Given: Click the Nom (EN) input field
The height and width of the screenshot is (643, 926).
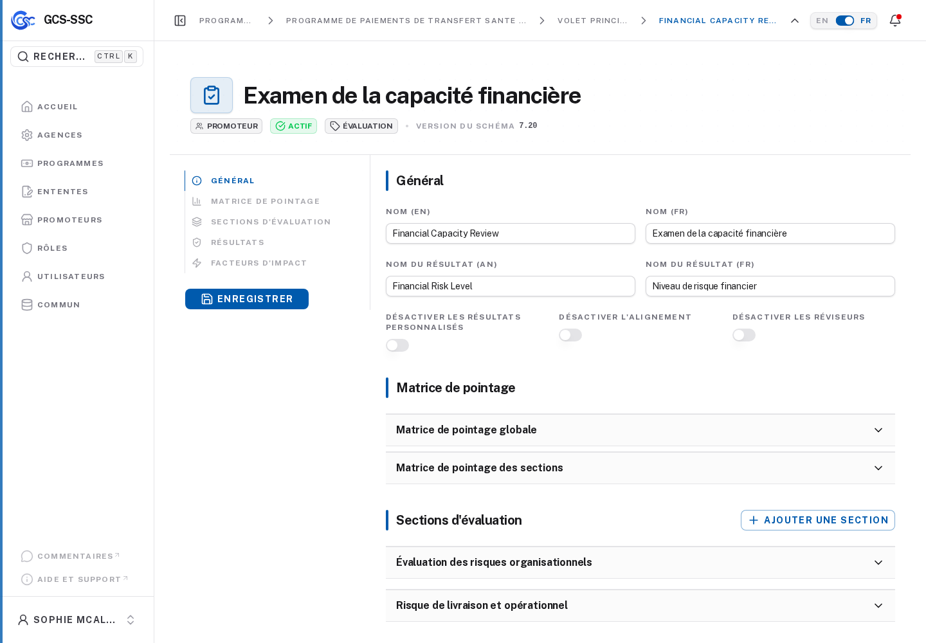Looking at the screenshot, I should point(511,233).
